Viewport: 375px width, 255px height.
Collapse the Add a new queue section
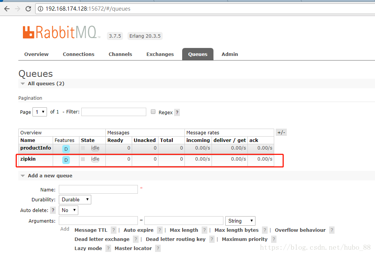[x=22, y=175]
